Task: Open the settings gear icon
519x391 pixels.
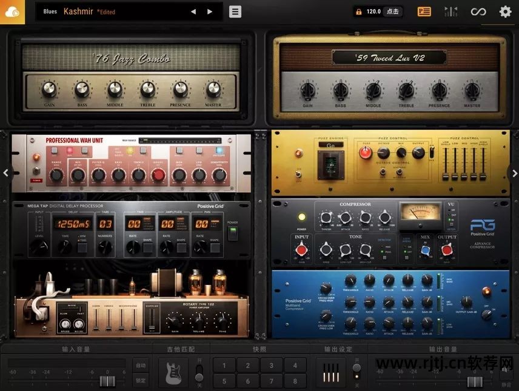Action: (x=505, y=12)
